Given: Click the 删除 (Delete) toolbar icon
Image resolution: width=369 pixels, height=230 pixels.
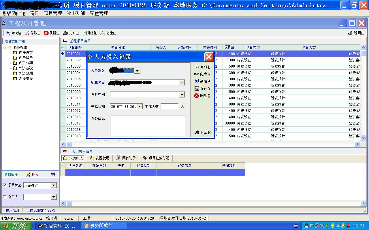Looking at the screenshot, I should (x=46, y=33).
